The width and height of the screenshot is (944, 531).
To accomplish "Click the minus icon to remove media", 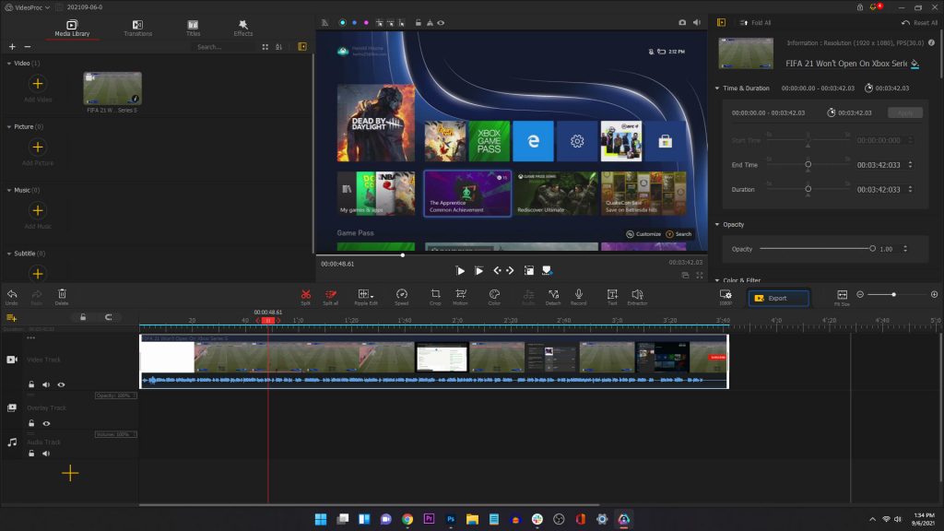I will (27, 46).
